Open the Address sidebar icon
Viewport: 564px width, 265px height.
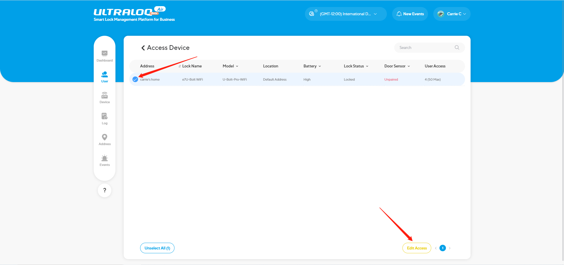[x=105, y=137]
